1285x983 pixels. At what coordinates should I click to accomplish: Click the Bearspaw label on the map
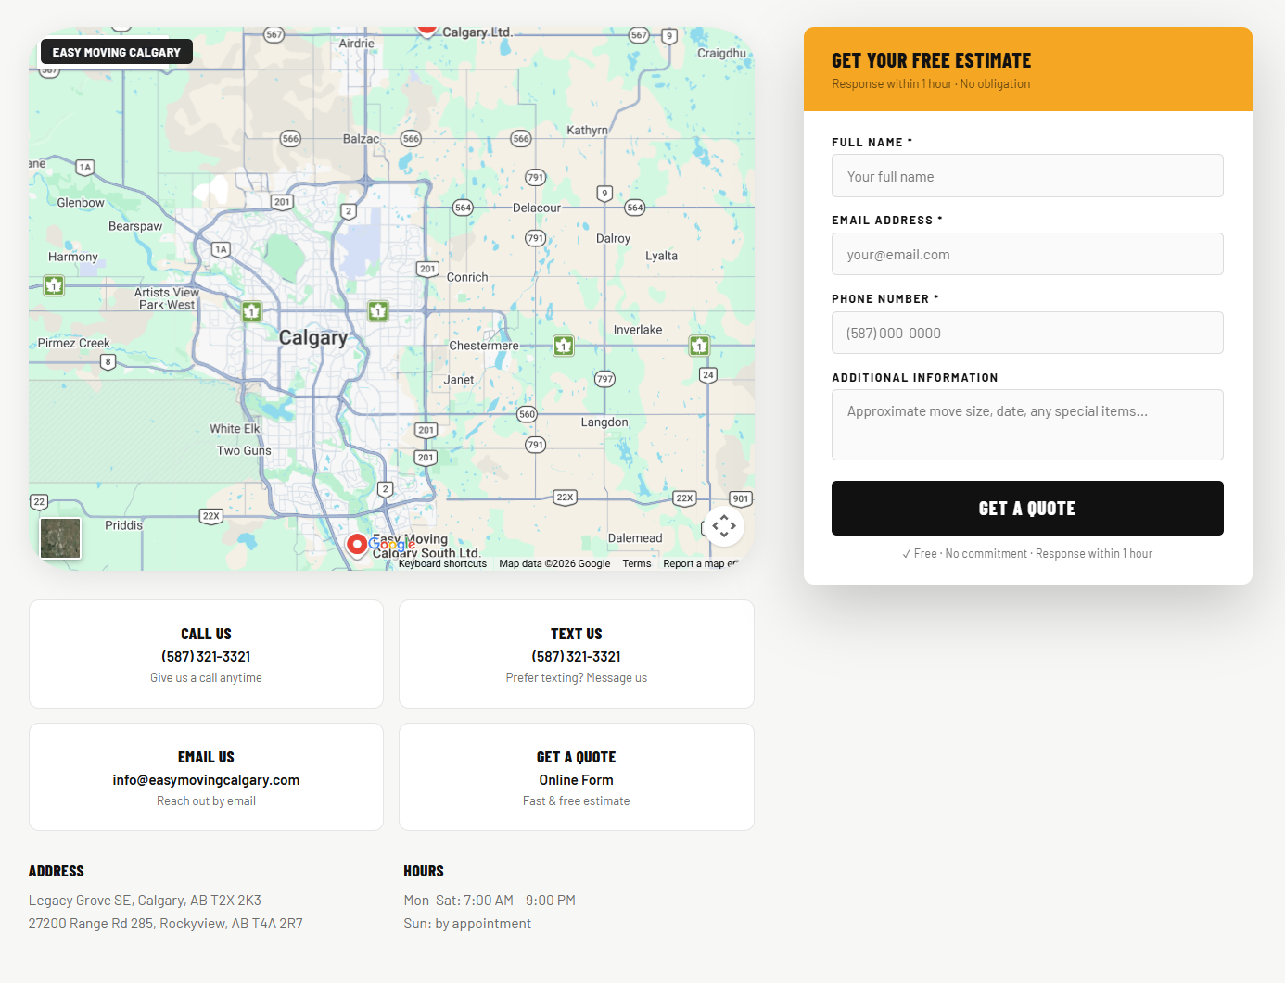[135, 226]
